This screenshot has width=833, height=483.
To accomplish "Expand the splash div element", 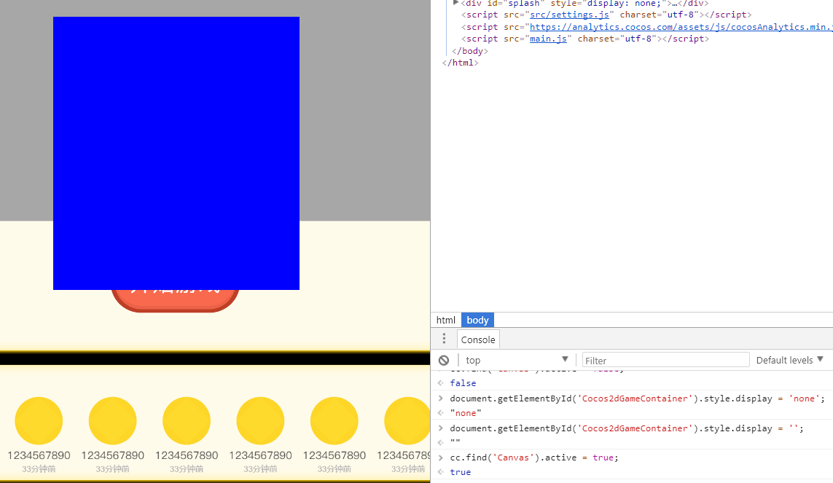I will click(x=455, y=3).
